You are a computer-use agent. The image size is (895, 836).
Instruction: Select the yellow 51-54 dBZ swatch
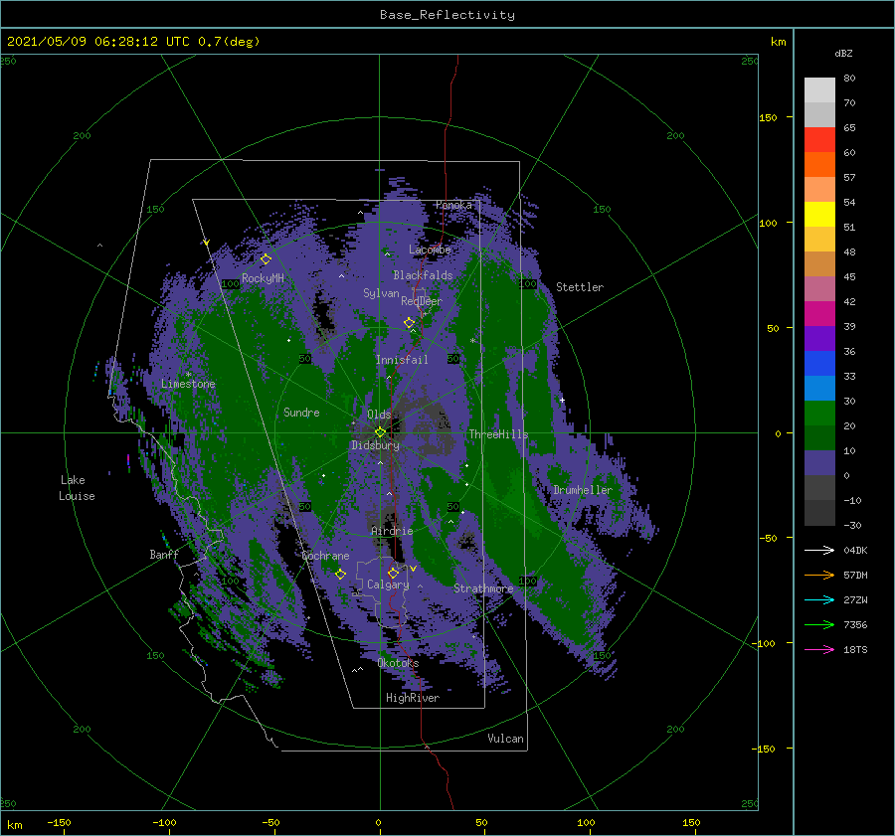819,215
